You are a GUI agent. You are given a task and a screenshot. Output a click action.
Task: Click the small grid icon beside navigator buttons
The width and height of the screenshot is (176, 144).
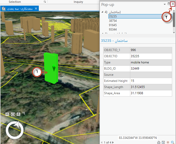(24, 113)
